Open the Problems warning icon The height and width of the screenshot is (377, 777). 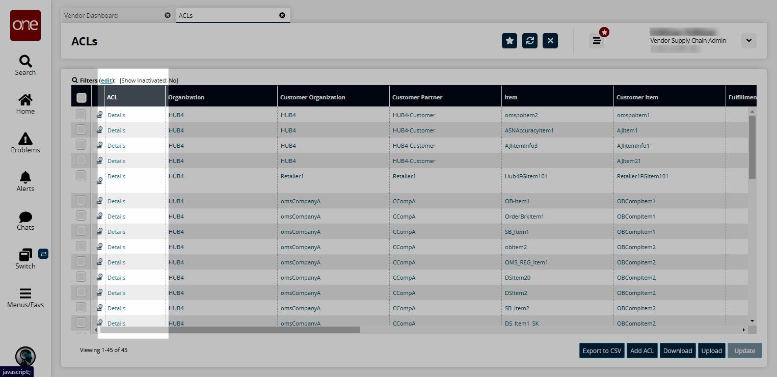[25, 143]
